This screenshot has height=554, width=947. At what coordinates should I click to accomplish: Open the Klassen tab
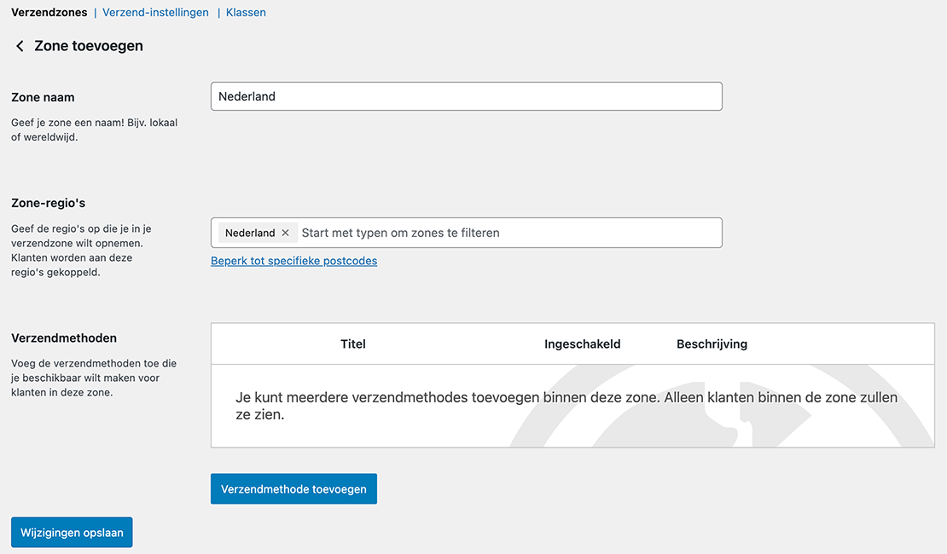(246, 12)
